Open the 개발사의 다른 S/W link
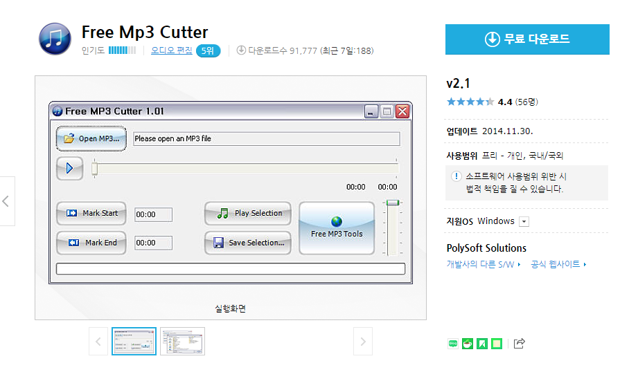The width and height of the screenshot is (629, 390). point(484,264)
